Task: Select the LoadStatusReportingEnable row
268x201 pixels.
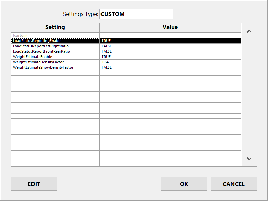Action: click(126, 41)
